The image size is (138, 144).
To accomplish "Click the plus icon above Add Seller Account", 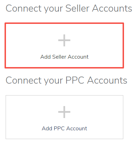I will [x=64, y=40].
